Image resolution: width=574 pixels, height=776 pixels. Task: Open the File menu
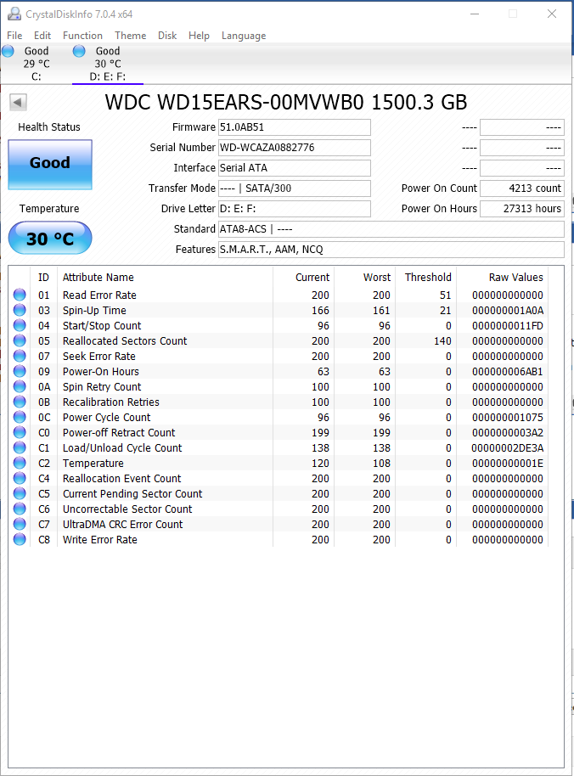(14, 36)
